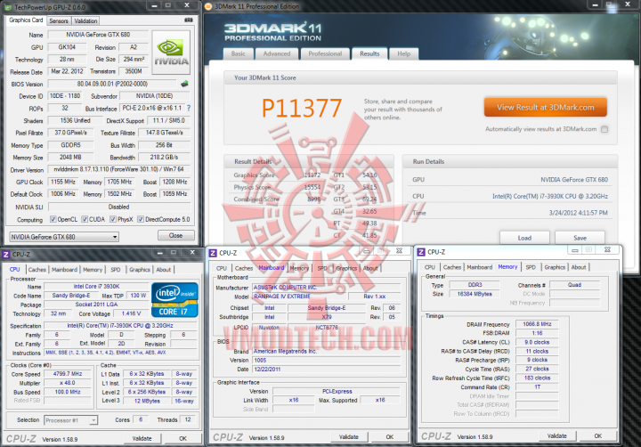The width and height of the screenshot is (641, 447).
Task: Open the Processor #1 selection dropdown
Action: (x=70, y=420)
